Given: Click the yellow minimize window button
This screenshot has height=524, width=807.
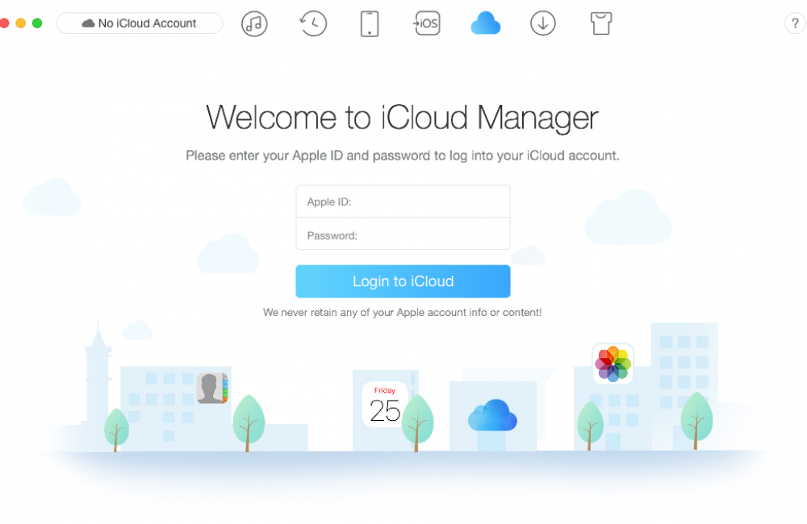Looking at the screenshot, I should pos(21,23).
